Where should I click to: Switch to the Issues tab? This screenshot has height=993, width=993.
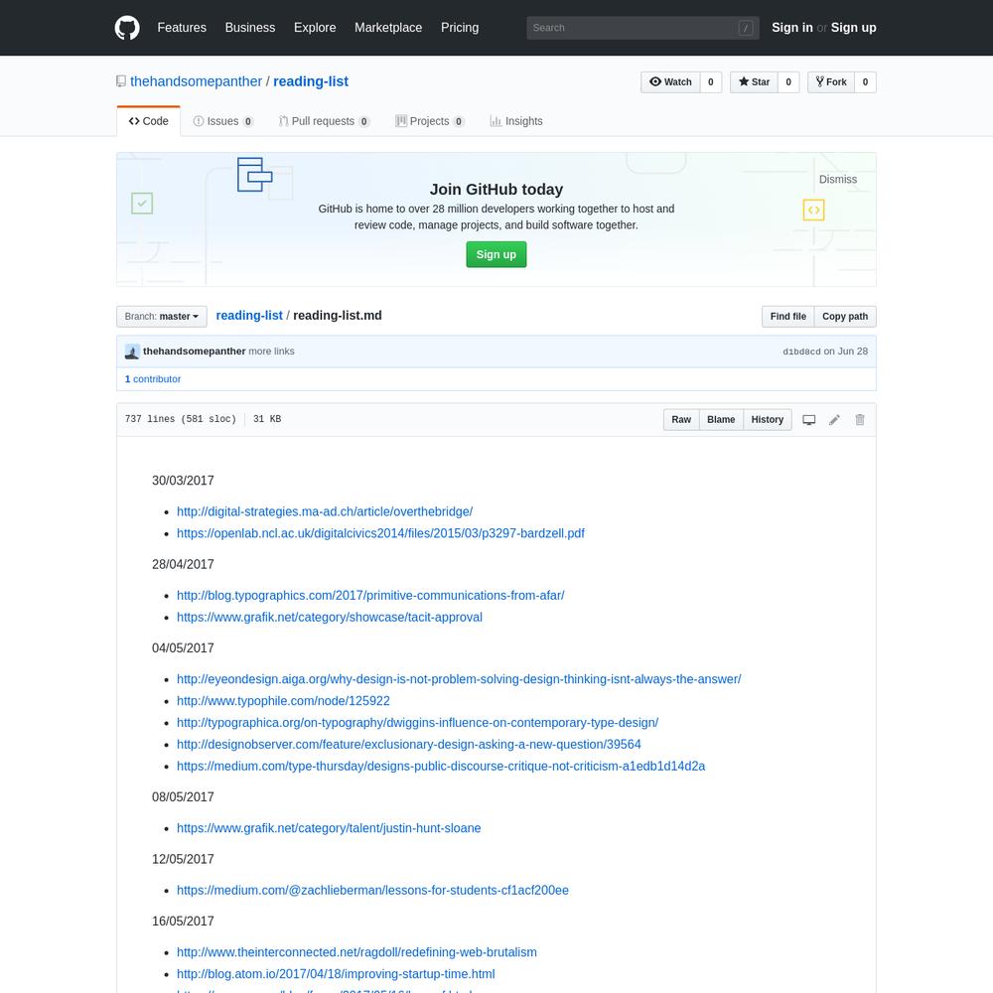coord(222,121)
